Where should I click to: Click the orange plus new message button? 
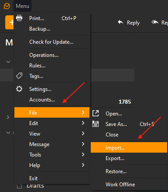[10, 22]
